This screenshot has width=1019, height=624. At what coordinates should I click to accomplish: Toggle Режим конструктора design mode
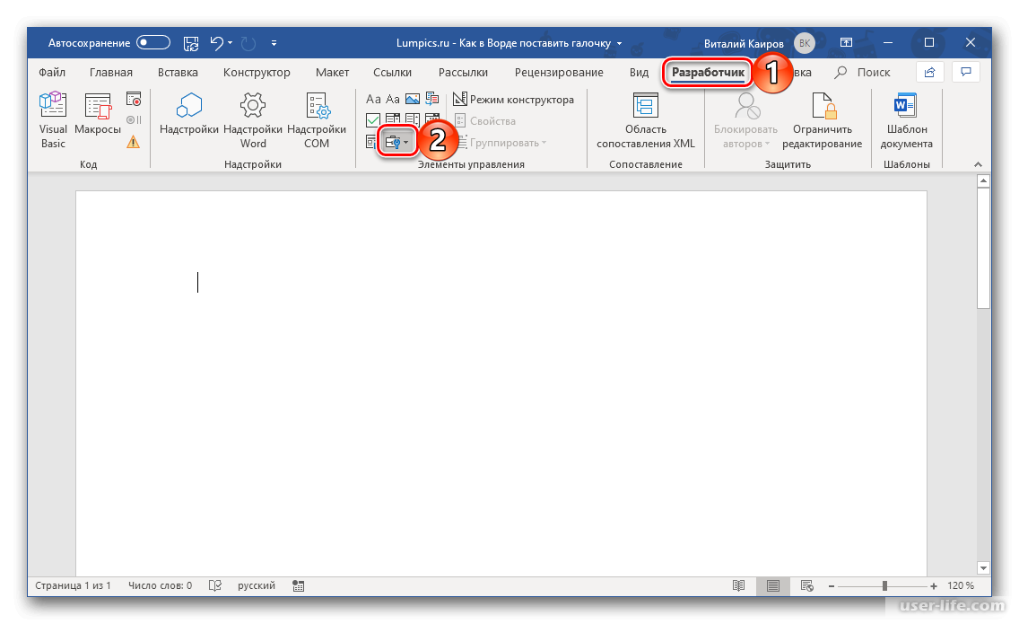pyautogui.click(x=513, y=100)
